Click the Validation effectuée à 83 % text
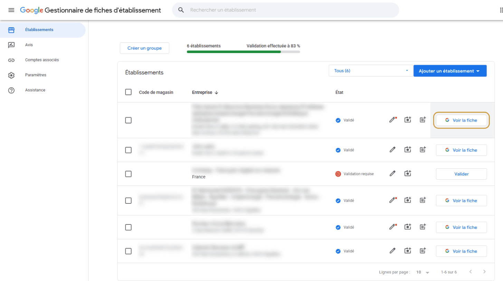Image resolution: width=503 pixels, height=281 pixels. coord(273,46)
